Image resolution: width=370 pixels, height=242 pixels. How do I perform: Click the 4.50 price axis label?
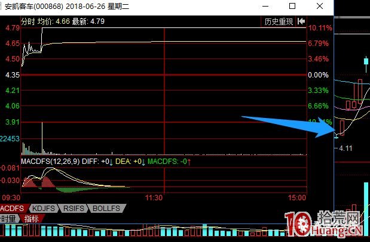[13, 59]
